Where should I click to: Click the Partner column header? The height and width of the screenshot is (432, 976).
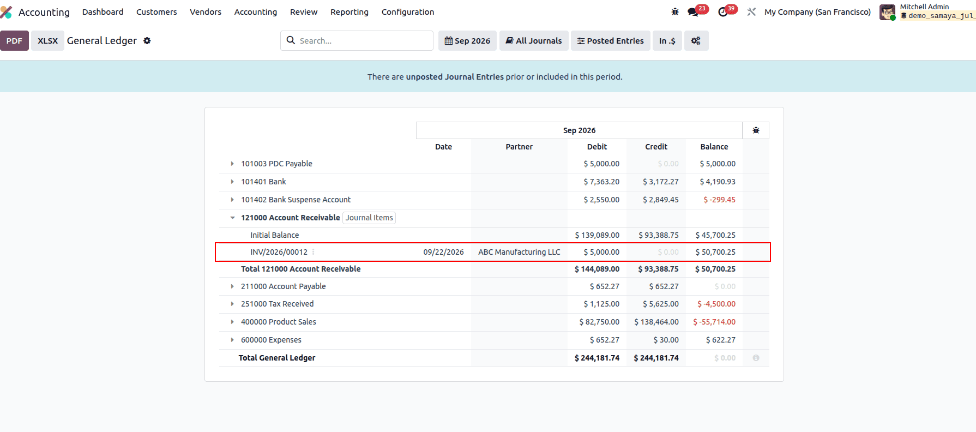coord(519,147)
